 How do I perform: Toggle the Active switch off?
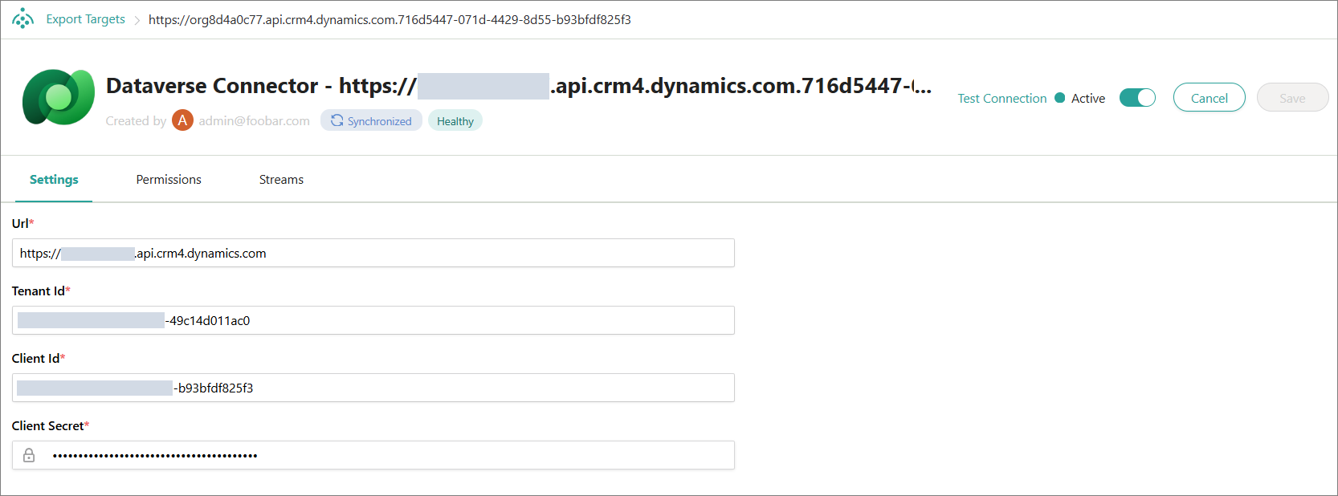point(1137,98)
